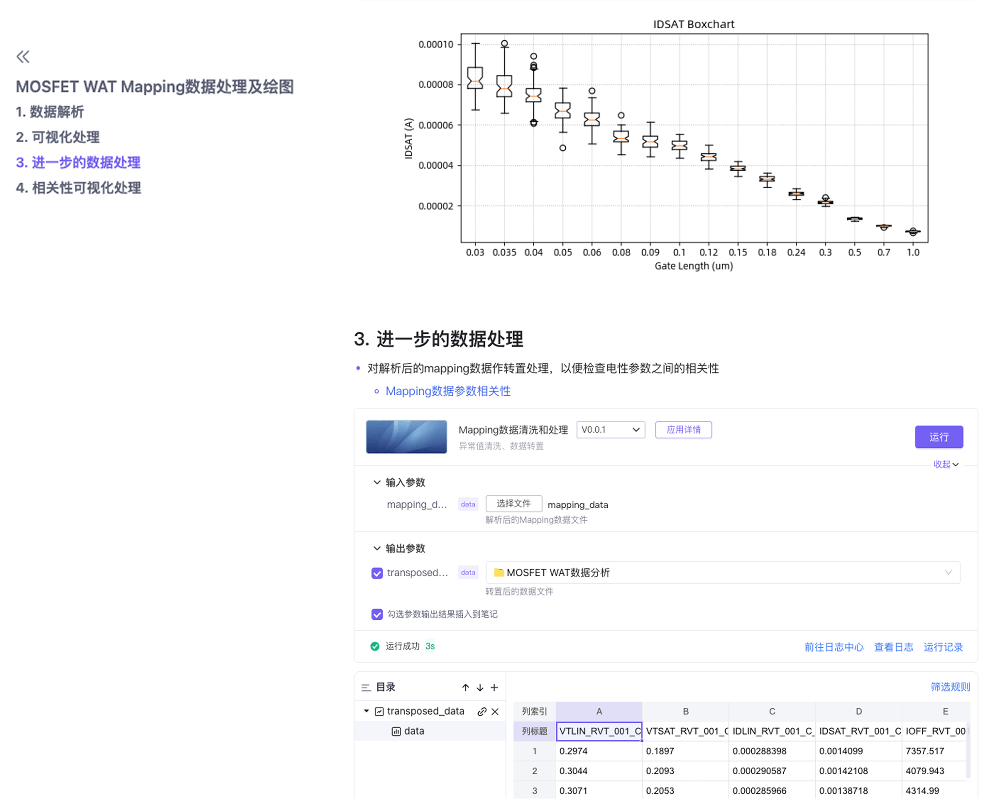Viewport: 1006px width, 799px height.
Task: Uncheck the transposed output parameter checkbox
Action: click(x=377, y=573)
